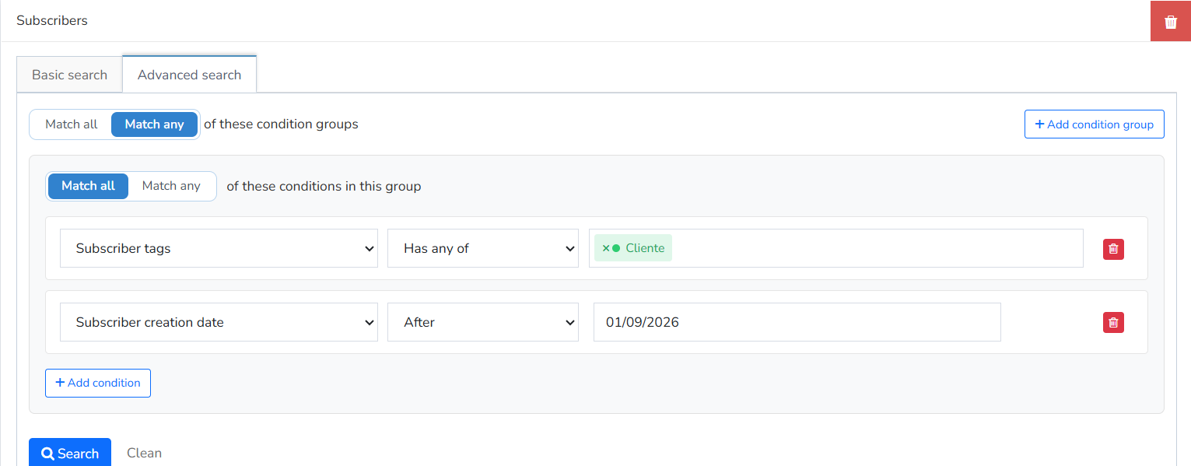This screenshot has width=1191, height=466.
Task: Focus the date field showing 01/09/2026
Action: pyautogui.click(x=797, y=322)
